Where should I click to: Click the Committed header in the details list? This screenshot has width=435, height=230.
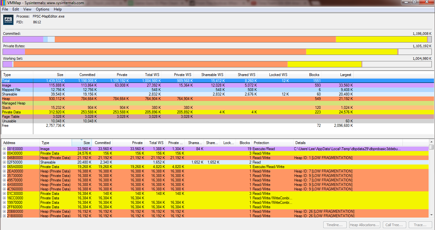[102, 143]
